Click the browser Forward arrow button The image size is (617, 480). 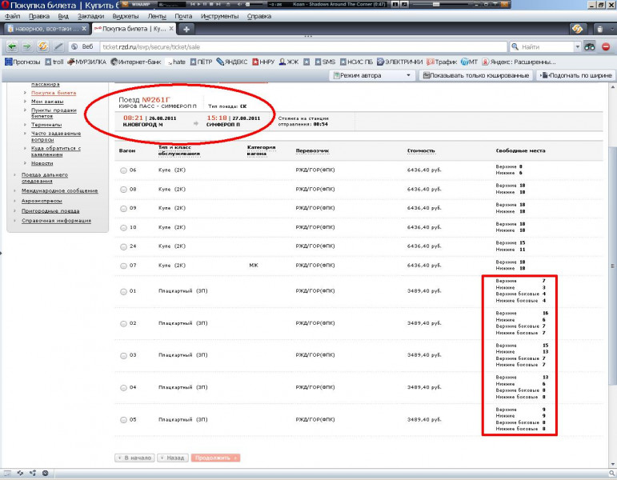(x=26, y=46)
